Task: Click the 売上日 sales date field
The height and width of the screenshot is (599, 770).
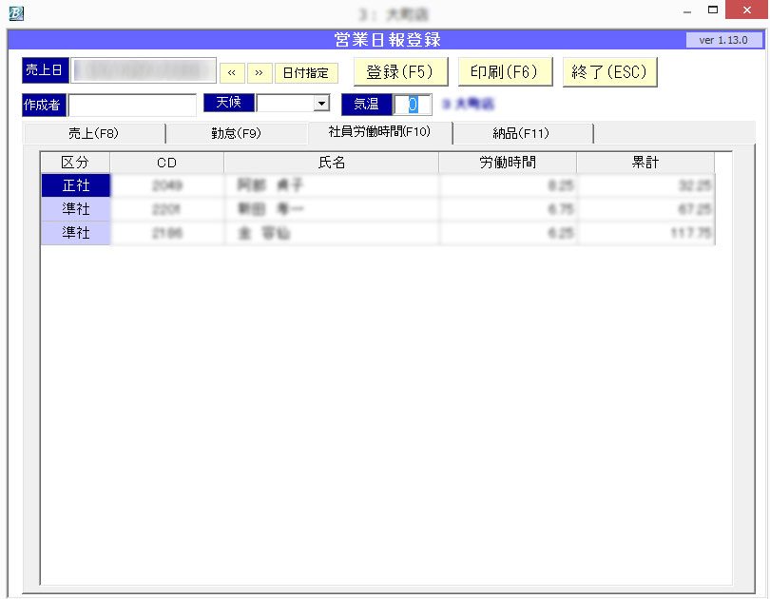Action: click(x=143, y=71)
